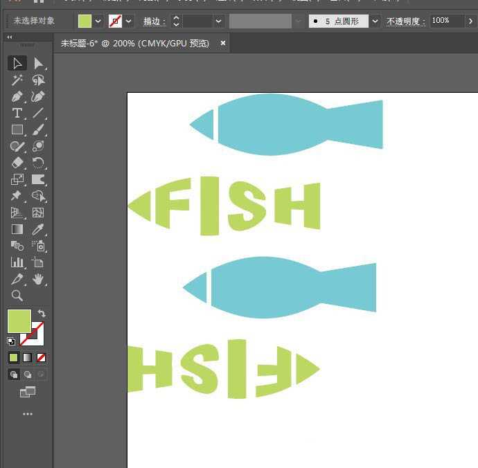Choose the Rectangle tool

pos(17,130)
